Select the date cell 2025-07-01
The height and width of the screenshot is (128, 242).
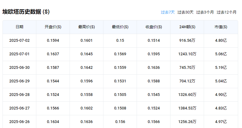click(19, 54)
